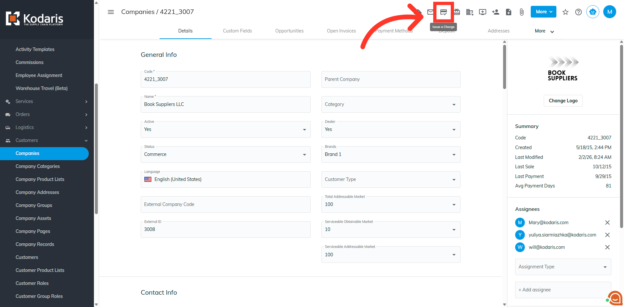Collapse the Customers sidebar section
Screen dimensions: 624x307
click(47, 140)
